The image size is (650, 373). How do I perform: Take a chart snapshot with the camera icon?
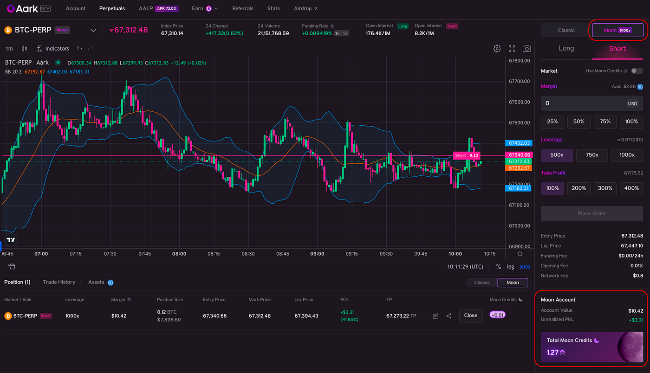(527, 48)
